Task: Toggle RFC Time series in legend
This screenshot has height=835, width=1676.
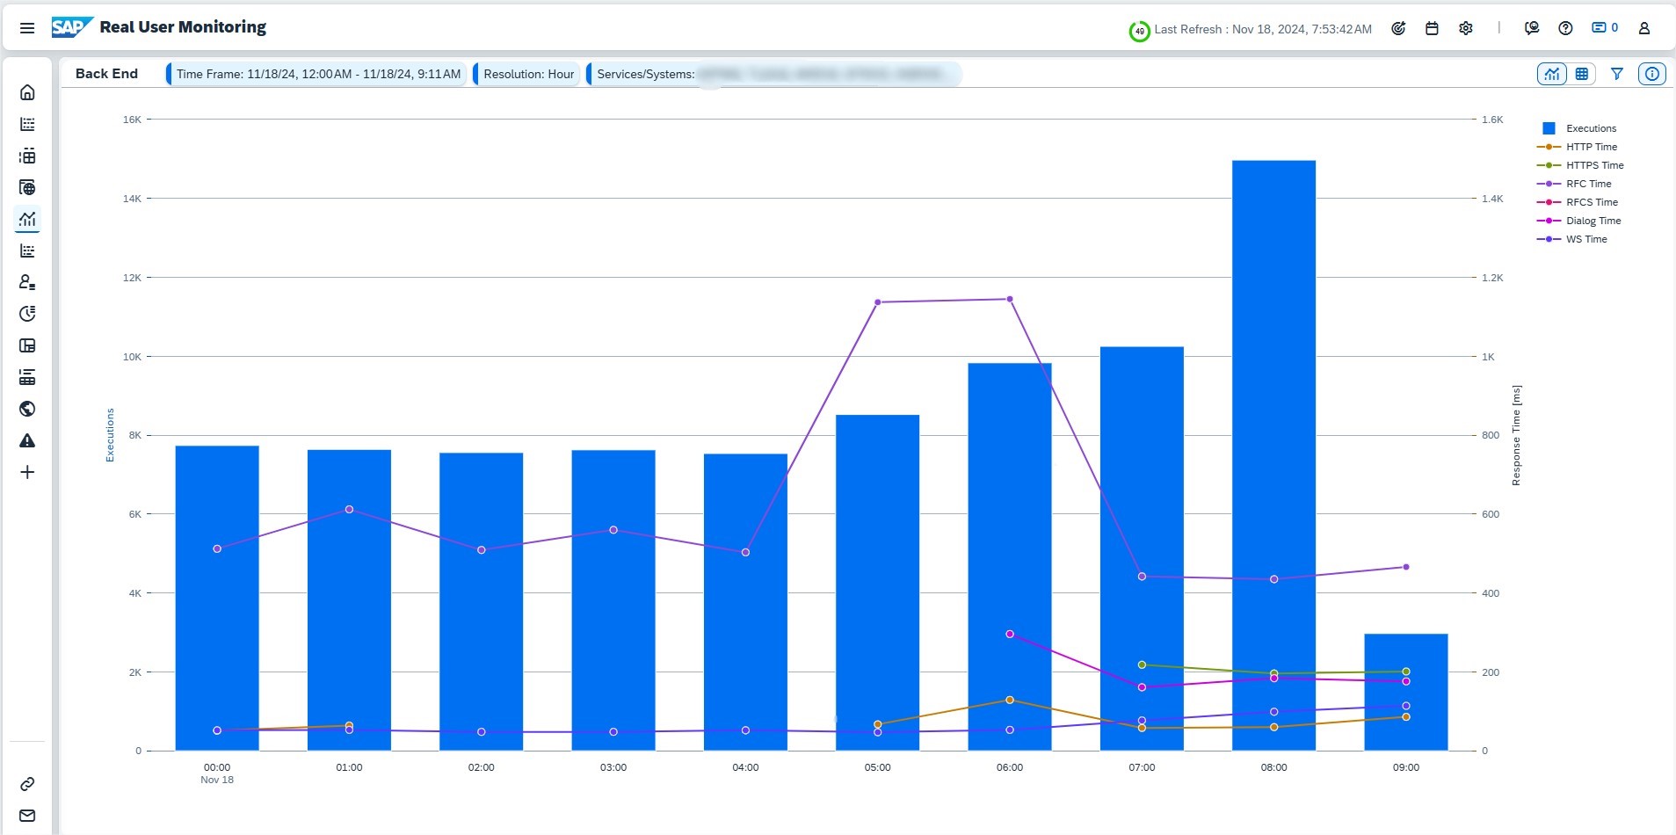Action: coord(1588,184)
